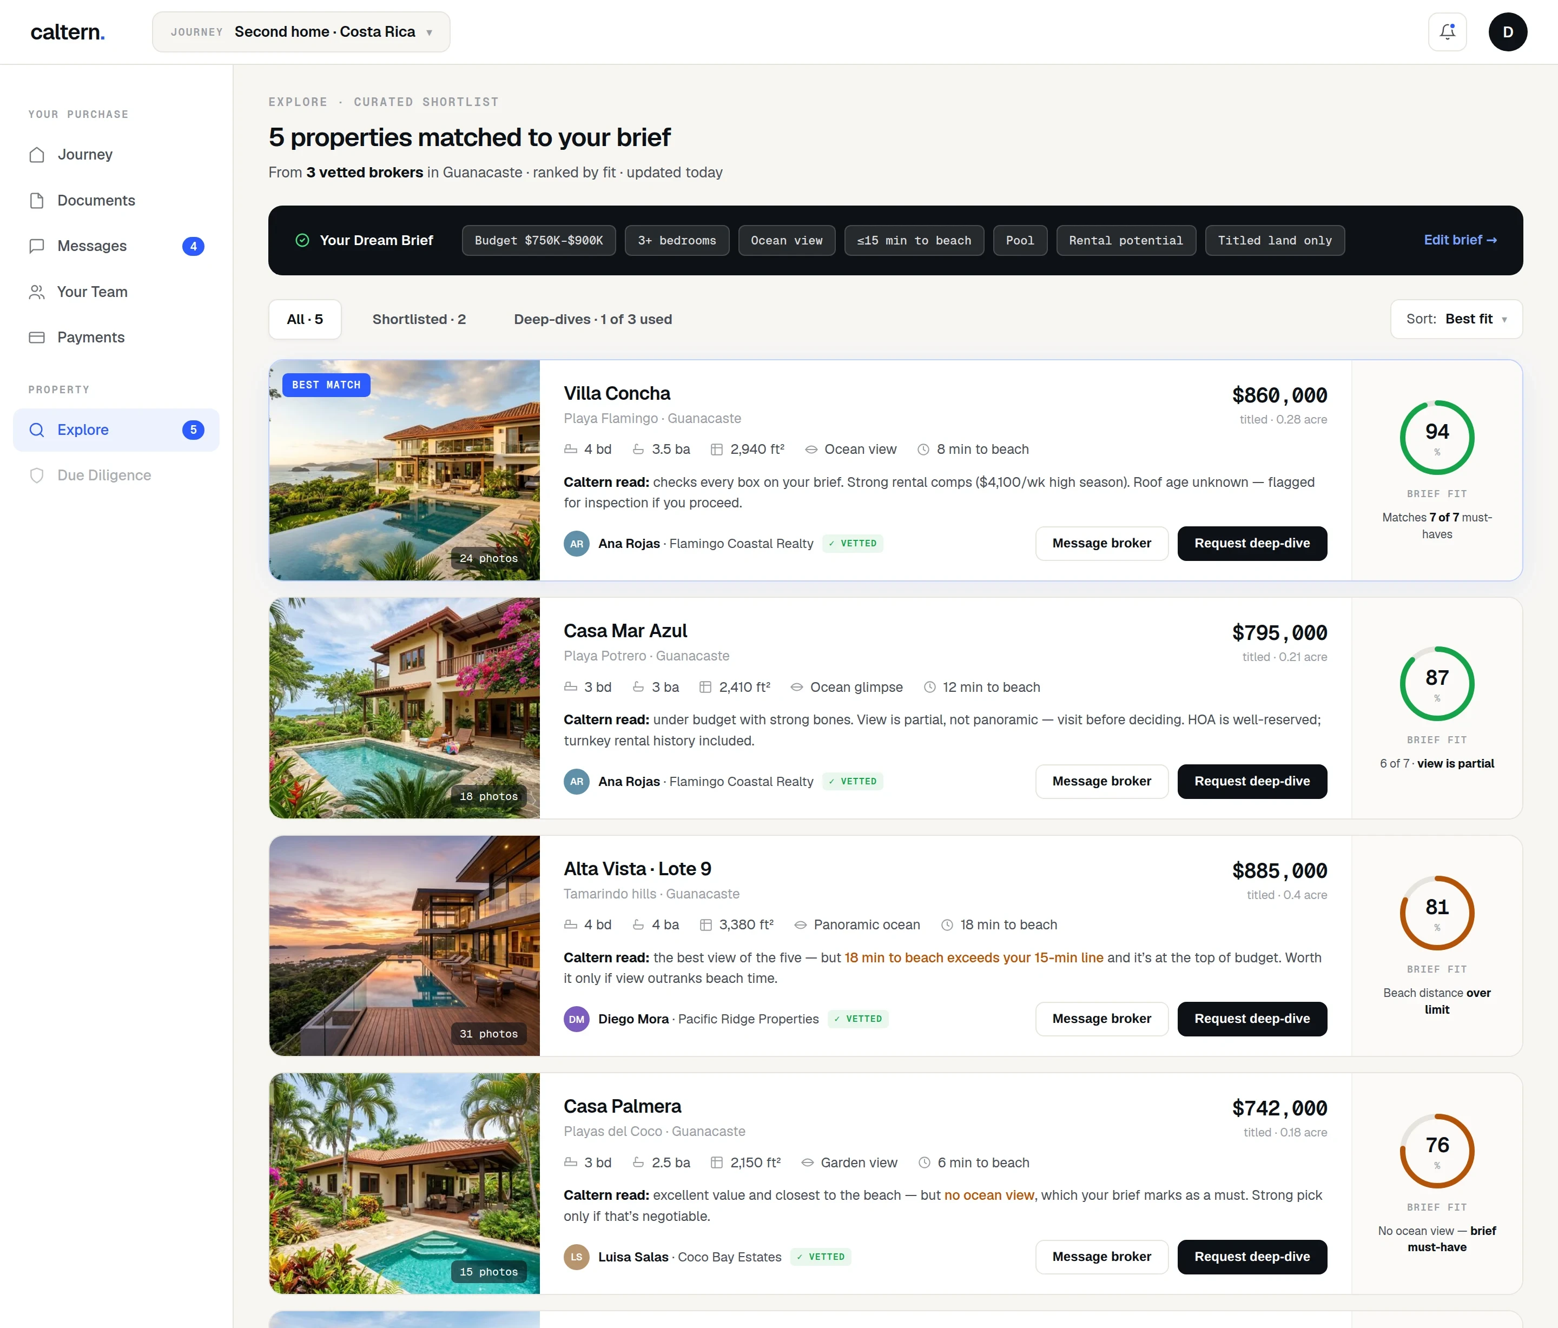Viewport: 1558px width, 1328px height.
Task: Click Ana Rojas avatar on Villa Concha
Action: (x=577, y=543)
